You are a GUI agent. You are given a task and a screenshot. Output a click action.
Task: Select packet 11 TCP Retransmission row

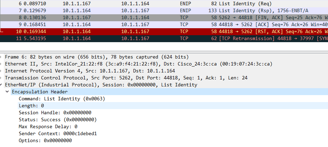tap(164, 38)
